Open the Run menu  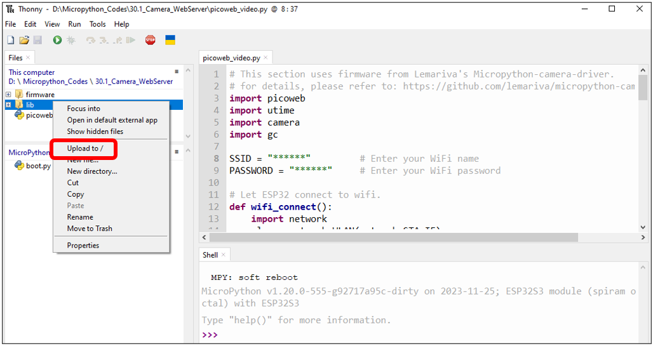click(74, 24)
